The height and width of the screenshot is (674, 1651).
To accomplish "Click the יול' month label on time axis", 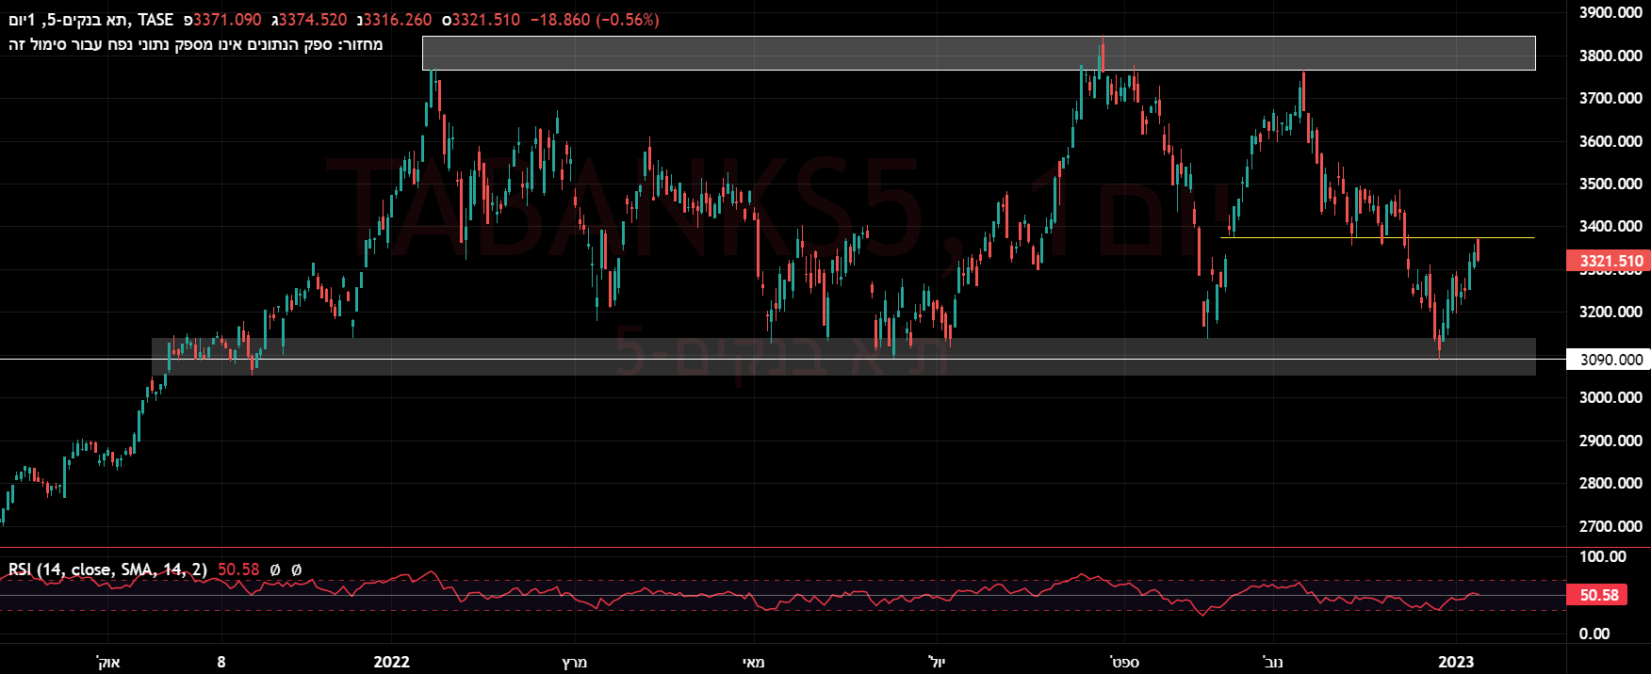I will click(x=936, y=662).
